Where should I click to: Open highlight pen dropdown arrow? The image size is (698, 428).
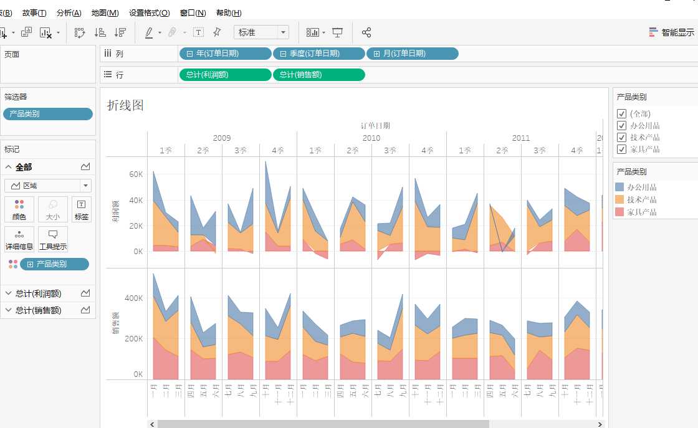click(160, 33)
